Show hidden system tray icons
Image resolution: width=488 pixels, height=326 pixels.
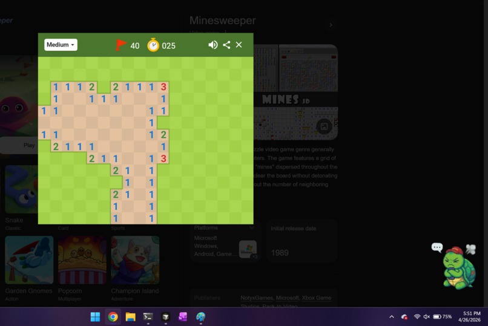[392, 317]
